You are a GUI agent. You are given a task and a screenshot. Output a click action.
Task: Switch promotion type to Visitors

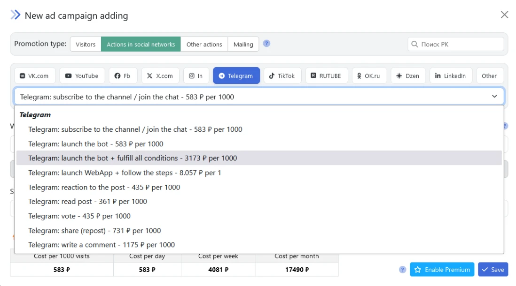(x=86, y=44)
